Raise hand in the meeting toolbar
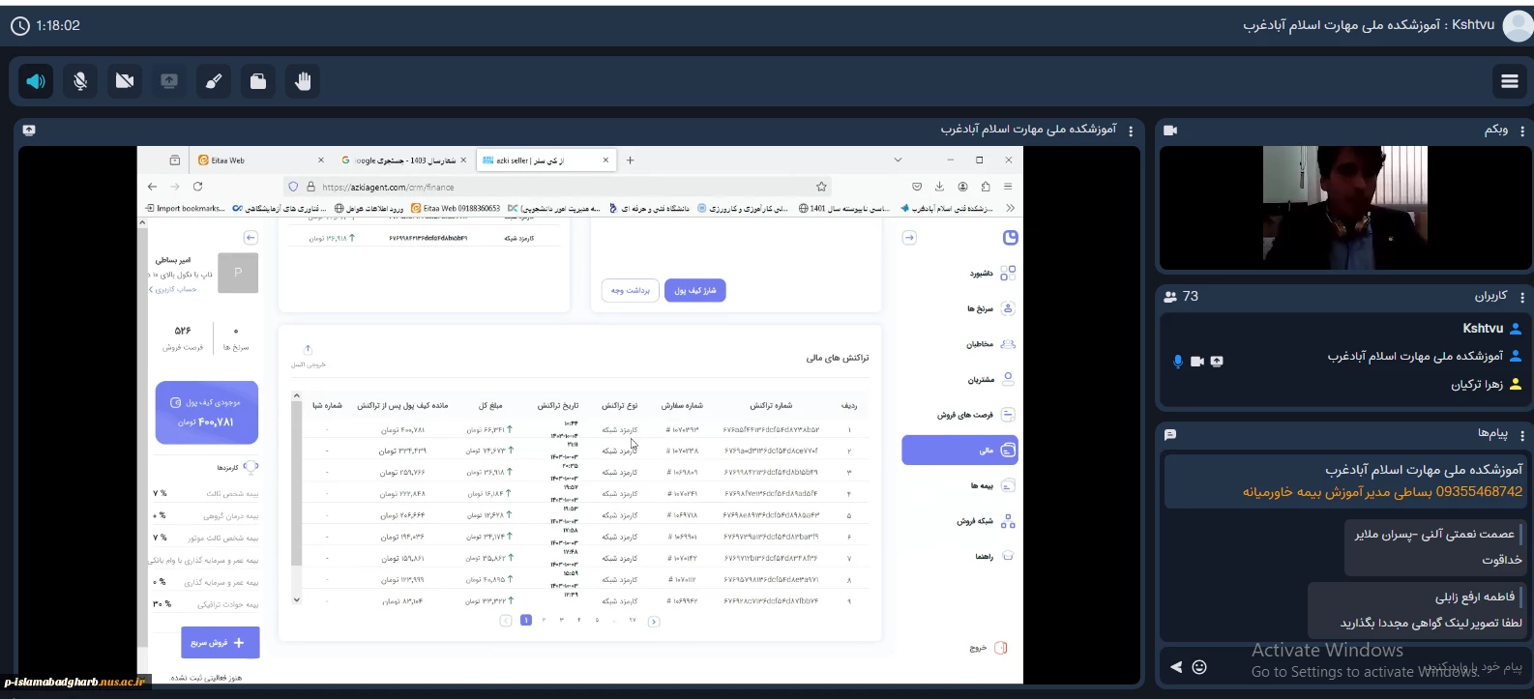The image size is (1534, 699). pyautogui.click(x=303, y=81)
